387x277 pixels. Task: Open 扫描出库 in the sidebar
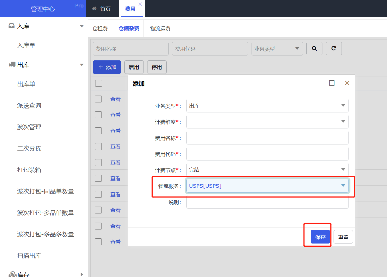pos(29,256)
